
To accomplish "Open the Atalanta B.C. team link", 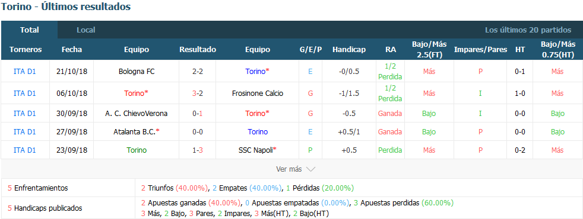I will 137,131.
